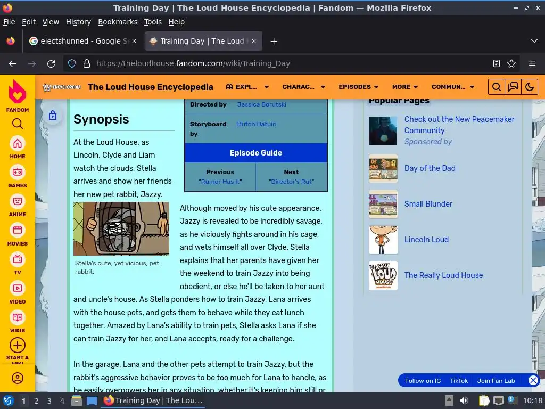
Task: Open the Small Blunder link
Action: point(428,204)
